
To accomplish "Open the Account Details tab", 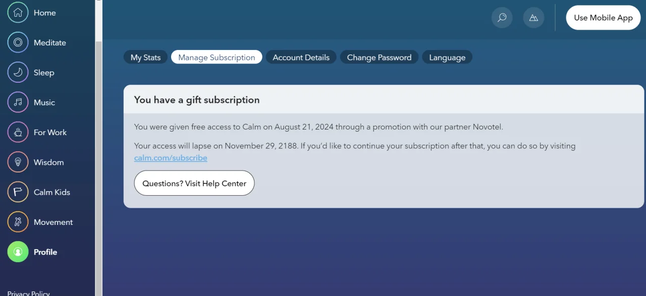I will coord(301,57).
